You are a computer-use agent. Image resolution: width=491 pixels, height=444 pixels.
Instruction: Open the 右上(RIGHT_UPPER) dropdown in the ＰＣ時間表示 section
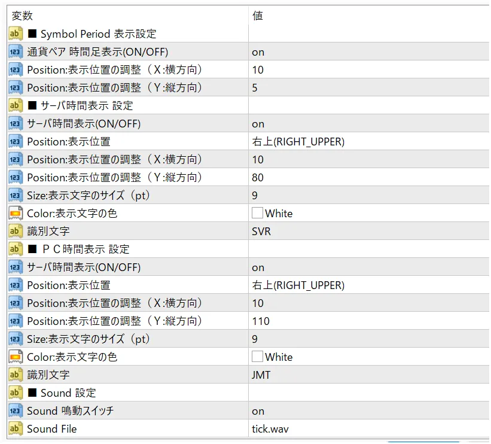click(x=298, y=285)
